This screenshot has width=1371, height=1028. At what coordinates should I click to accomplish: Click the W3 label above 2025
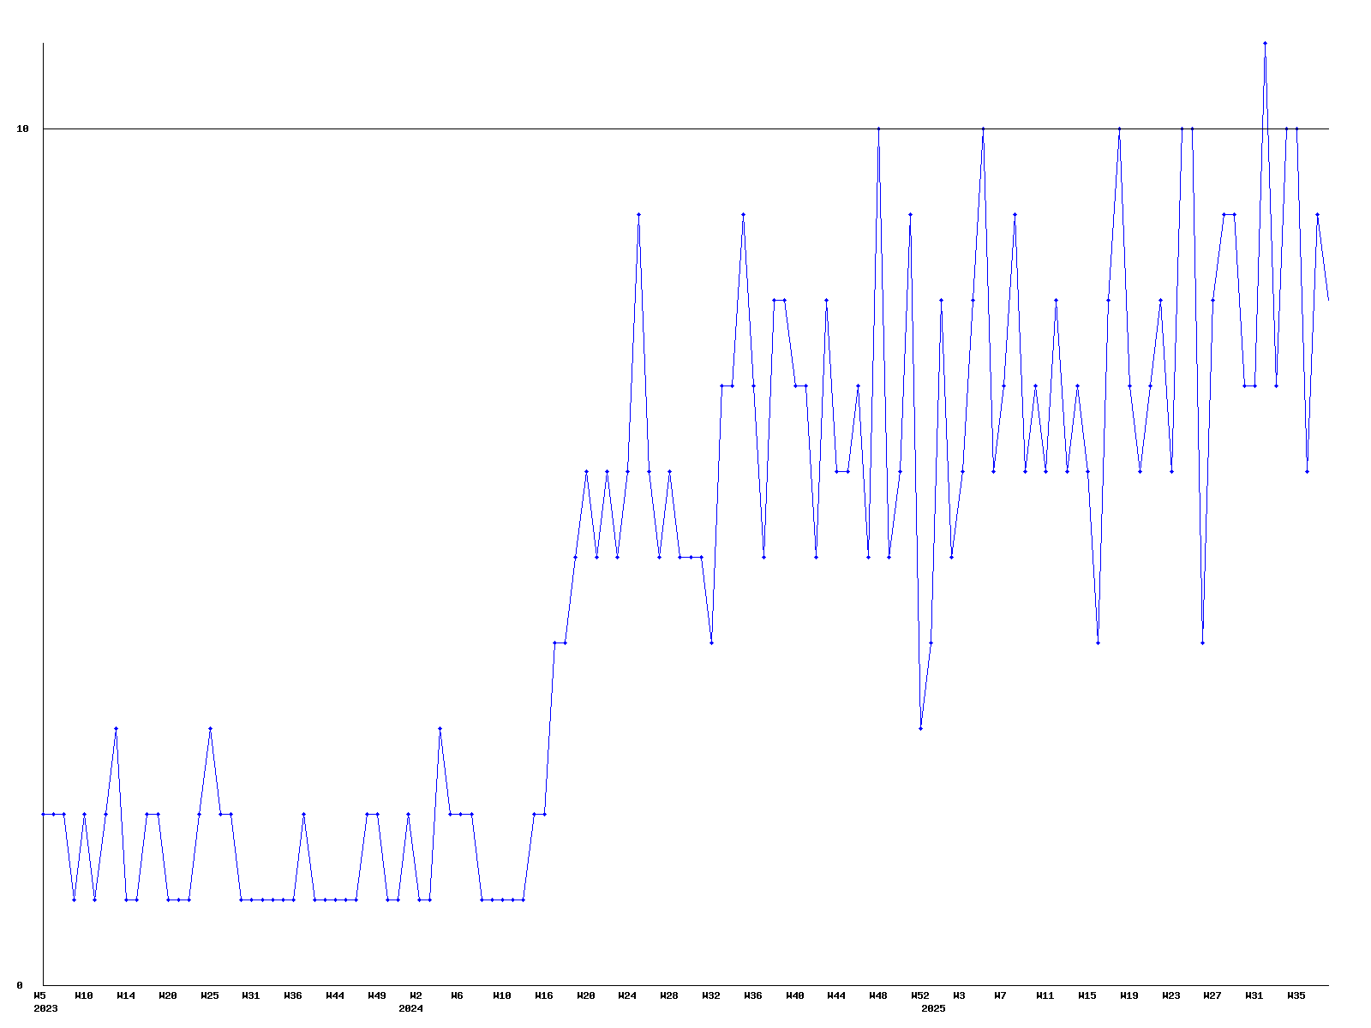[x=959, y=995]
